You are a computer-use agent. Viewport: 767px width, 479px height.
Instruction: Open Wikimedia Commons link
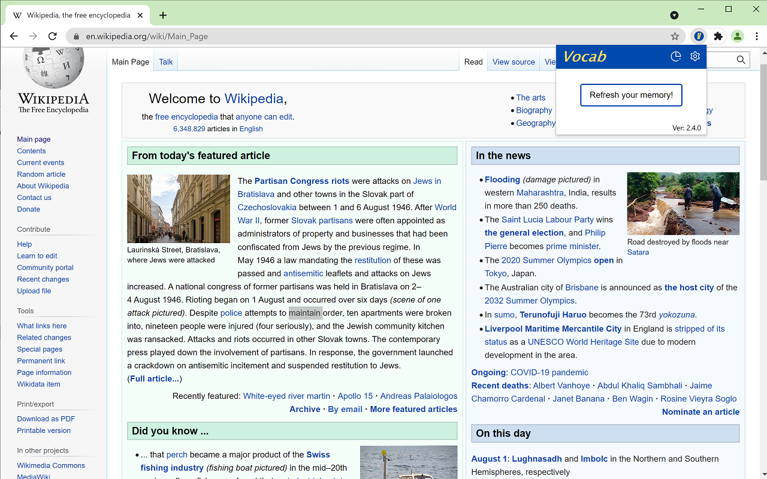click(x=51, y=466)
